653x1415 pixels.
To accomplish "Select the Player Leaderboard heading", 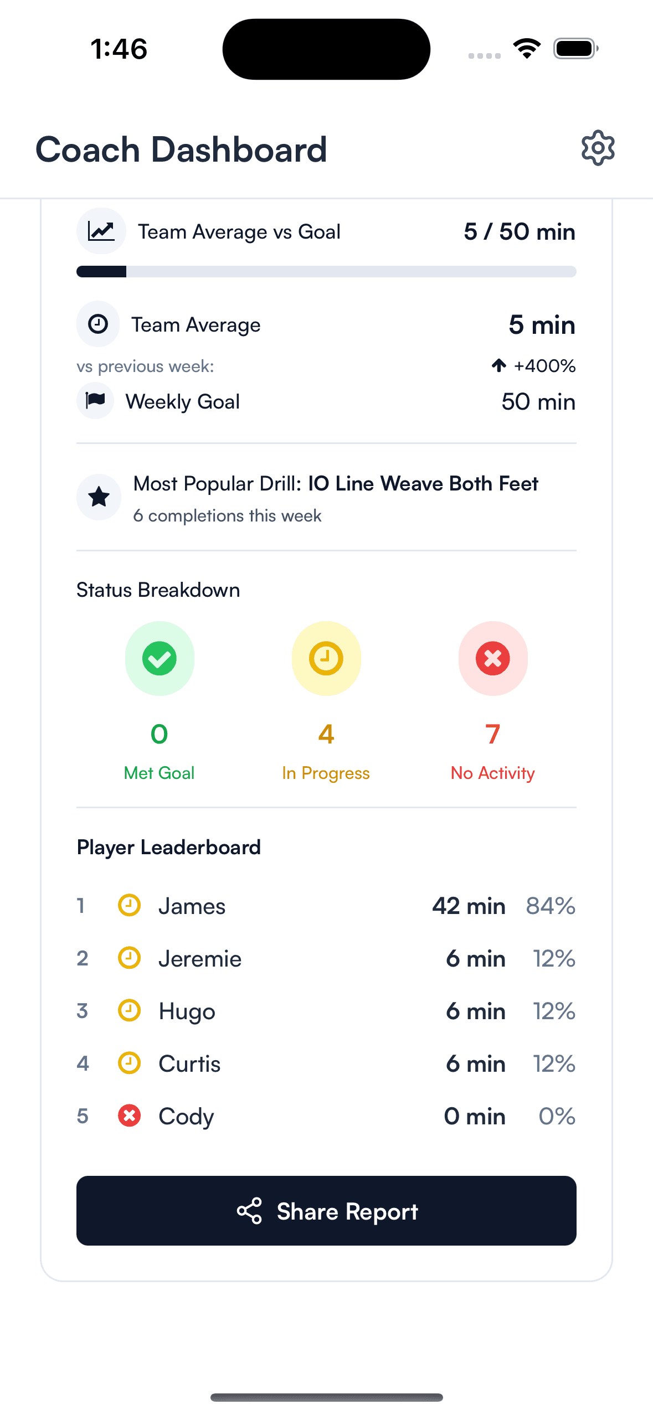I will pos(168,847).
